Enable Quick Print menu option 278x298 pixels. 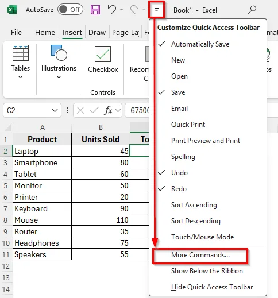pos(208,125)
